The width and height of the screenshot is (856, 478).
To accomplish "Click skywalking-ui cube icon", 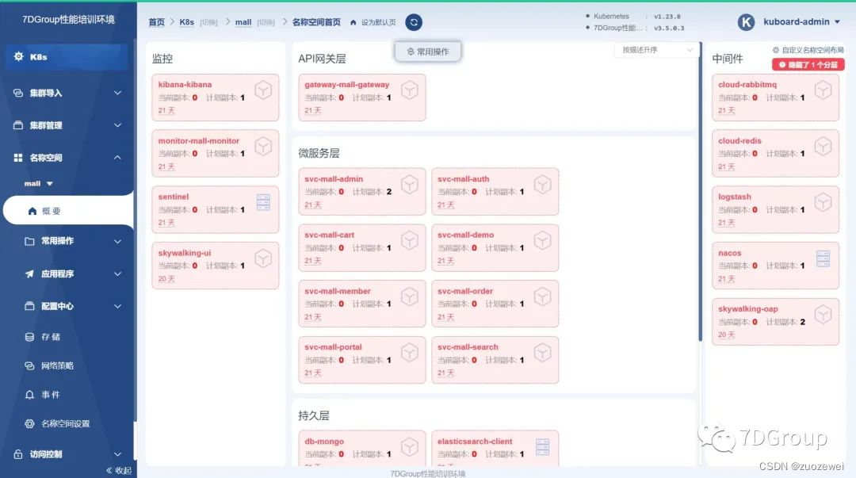I will click(x=263, y=258).
